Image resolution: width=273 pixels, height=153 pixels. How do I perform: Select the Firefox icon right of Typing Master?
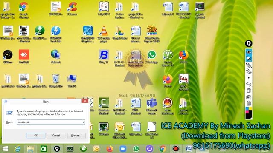tap(184, 57)
